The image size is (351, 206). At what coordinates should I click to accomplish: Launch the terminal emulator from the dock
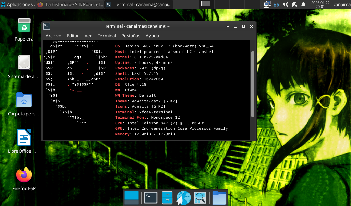point(151,197)
